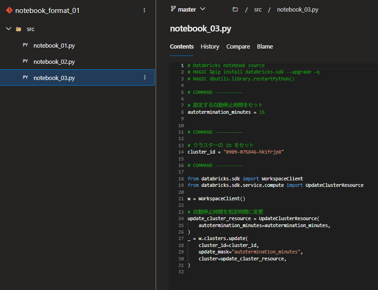Switch to the Blame tab
This screenshot has width=378, height=290.
pos(265,47)
